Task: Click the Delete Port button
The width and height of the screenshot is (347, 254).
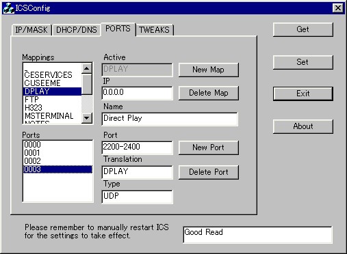Action: tap(209, 172)
